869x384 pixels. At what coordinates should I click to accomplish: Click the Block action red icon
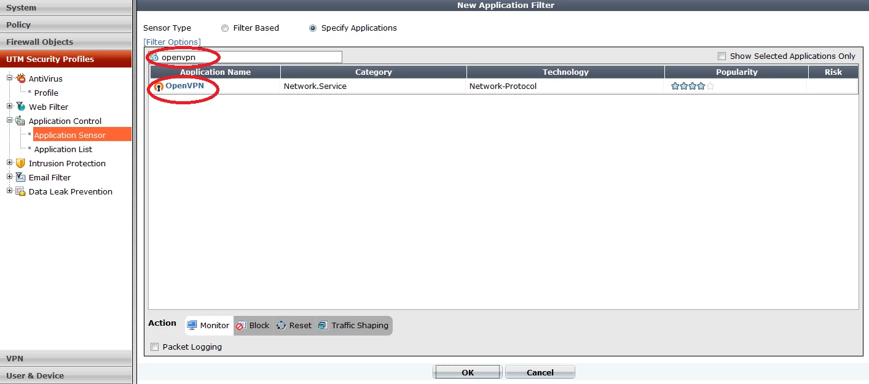pos(241,326)
